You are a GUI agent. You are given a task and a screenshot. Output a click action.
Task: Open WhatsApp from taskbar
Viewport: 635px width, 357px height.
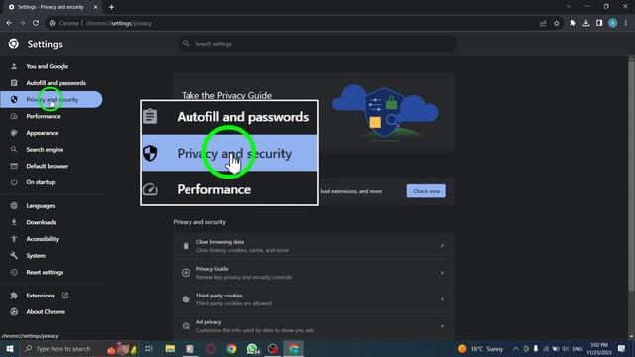[252, 348]
